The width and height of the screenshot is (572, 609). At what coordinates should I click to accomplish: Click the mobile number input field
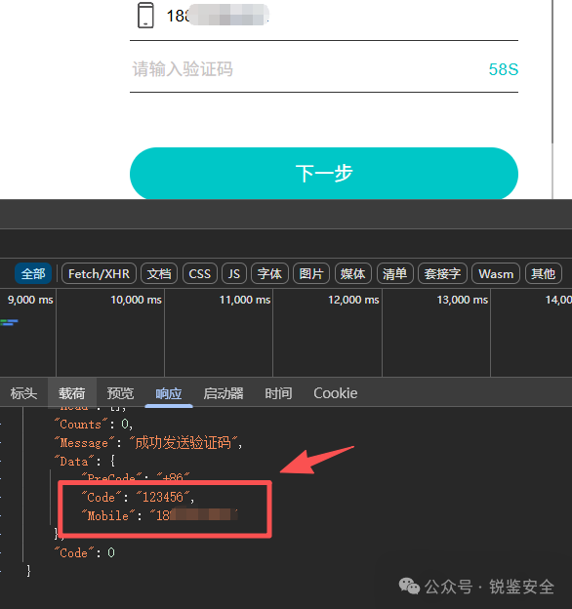324,17
